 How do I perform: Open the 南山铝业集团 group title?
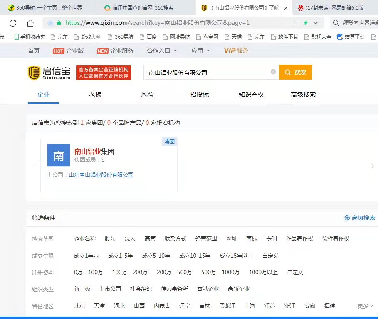pyautogui.click(x=94, y=151)
